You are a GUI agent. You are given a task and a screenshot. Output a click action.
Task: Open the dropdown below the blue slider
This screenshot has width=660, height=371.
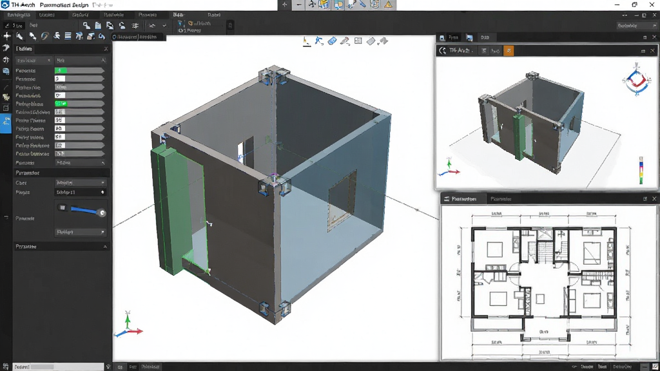[x=80, y=232]
